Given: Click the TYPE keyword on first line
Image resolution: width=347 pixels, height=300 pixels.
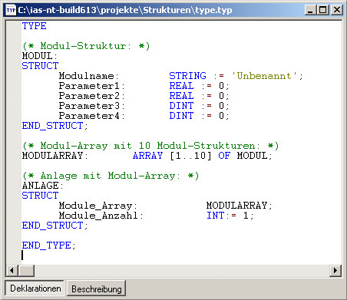Looking at the screenshot, I should coord(34,26).
